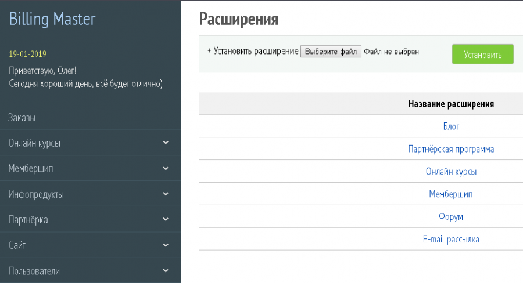Open the Онлайн курсы extension link
The image size is (523, 283).
pos(451,172)
